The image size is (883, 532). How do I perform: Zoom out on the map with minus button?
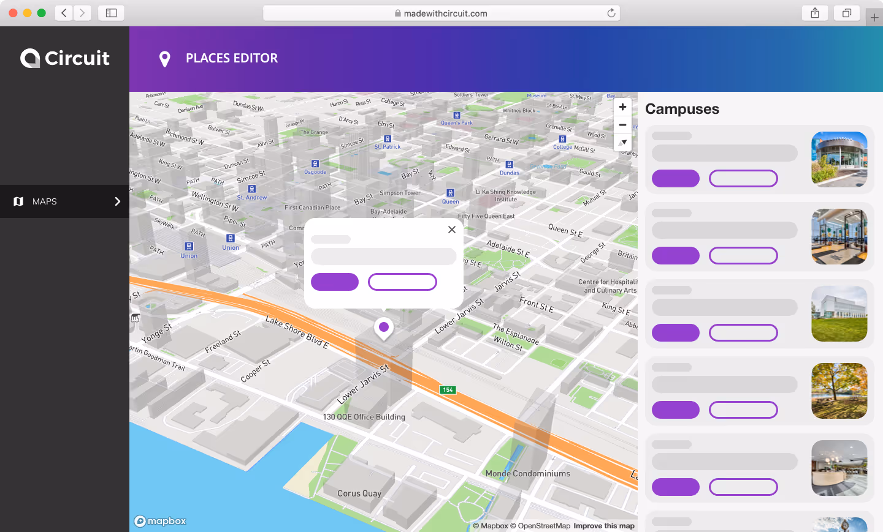tap(622, 125)
